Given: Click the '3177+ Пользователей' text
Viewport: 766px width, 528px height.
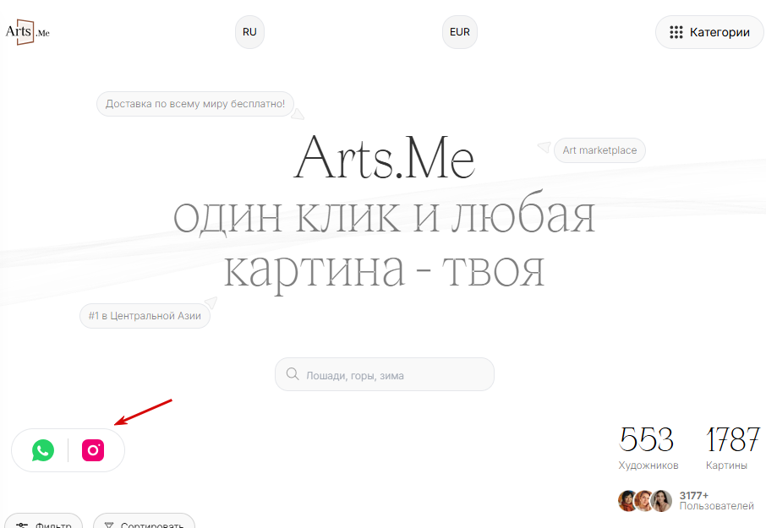Looking at the screenshot, I should coord(717,501).
